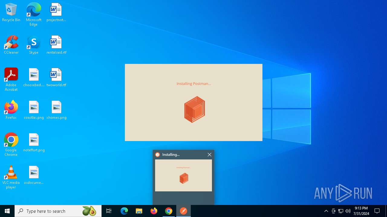
Task: Select Google Chrome desktop shortcut
Action: tap(11, 145)
